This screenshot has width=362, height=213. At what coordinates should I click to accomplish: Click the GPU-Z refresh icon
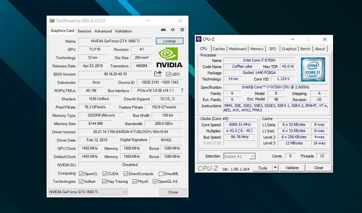tap(173, 30)
